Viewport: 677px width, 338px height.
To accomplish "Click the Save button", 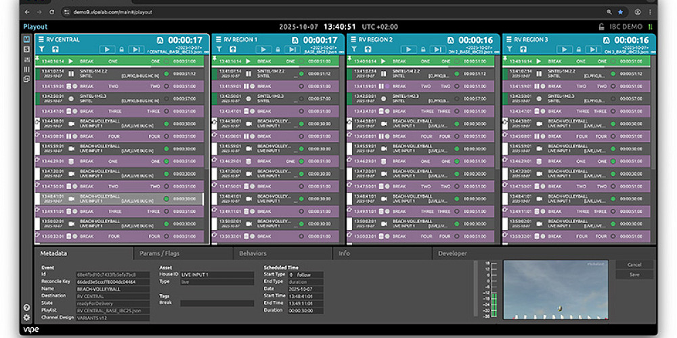I will [634, 274].
